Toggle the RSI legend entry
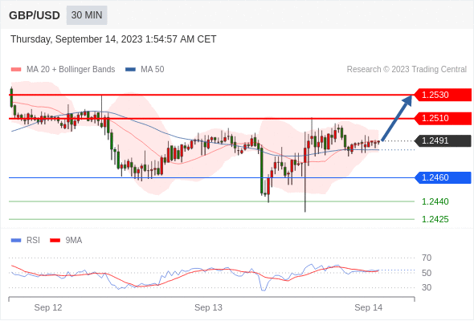Viewport: 474px width, 321px height. [26, 241]
